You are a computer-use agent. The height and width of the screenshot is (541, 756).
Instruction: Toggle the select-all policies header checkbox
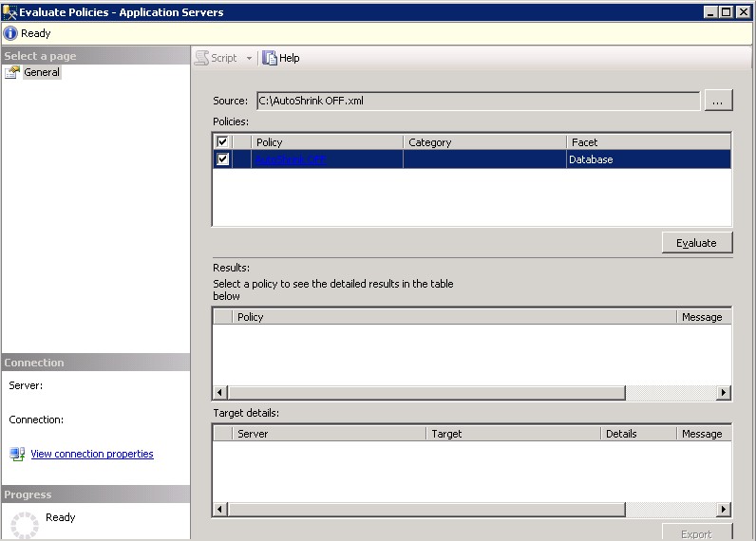(x=222, y=141)
